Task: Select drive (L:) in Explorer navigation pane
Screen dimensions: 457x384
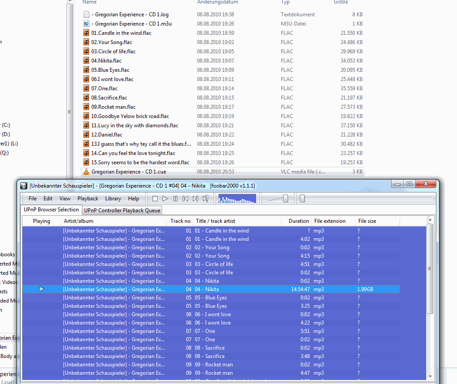Action: coord(9,144)
